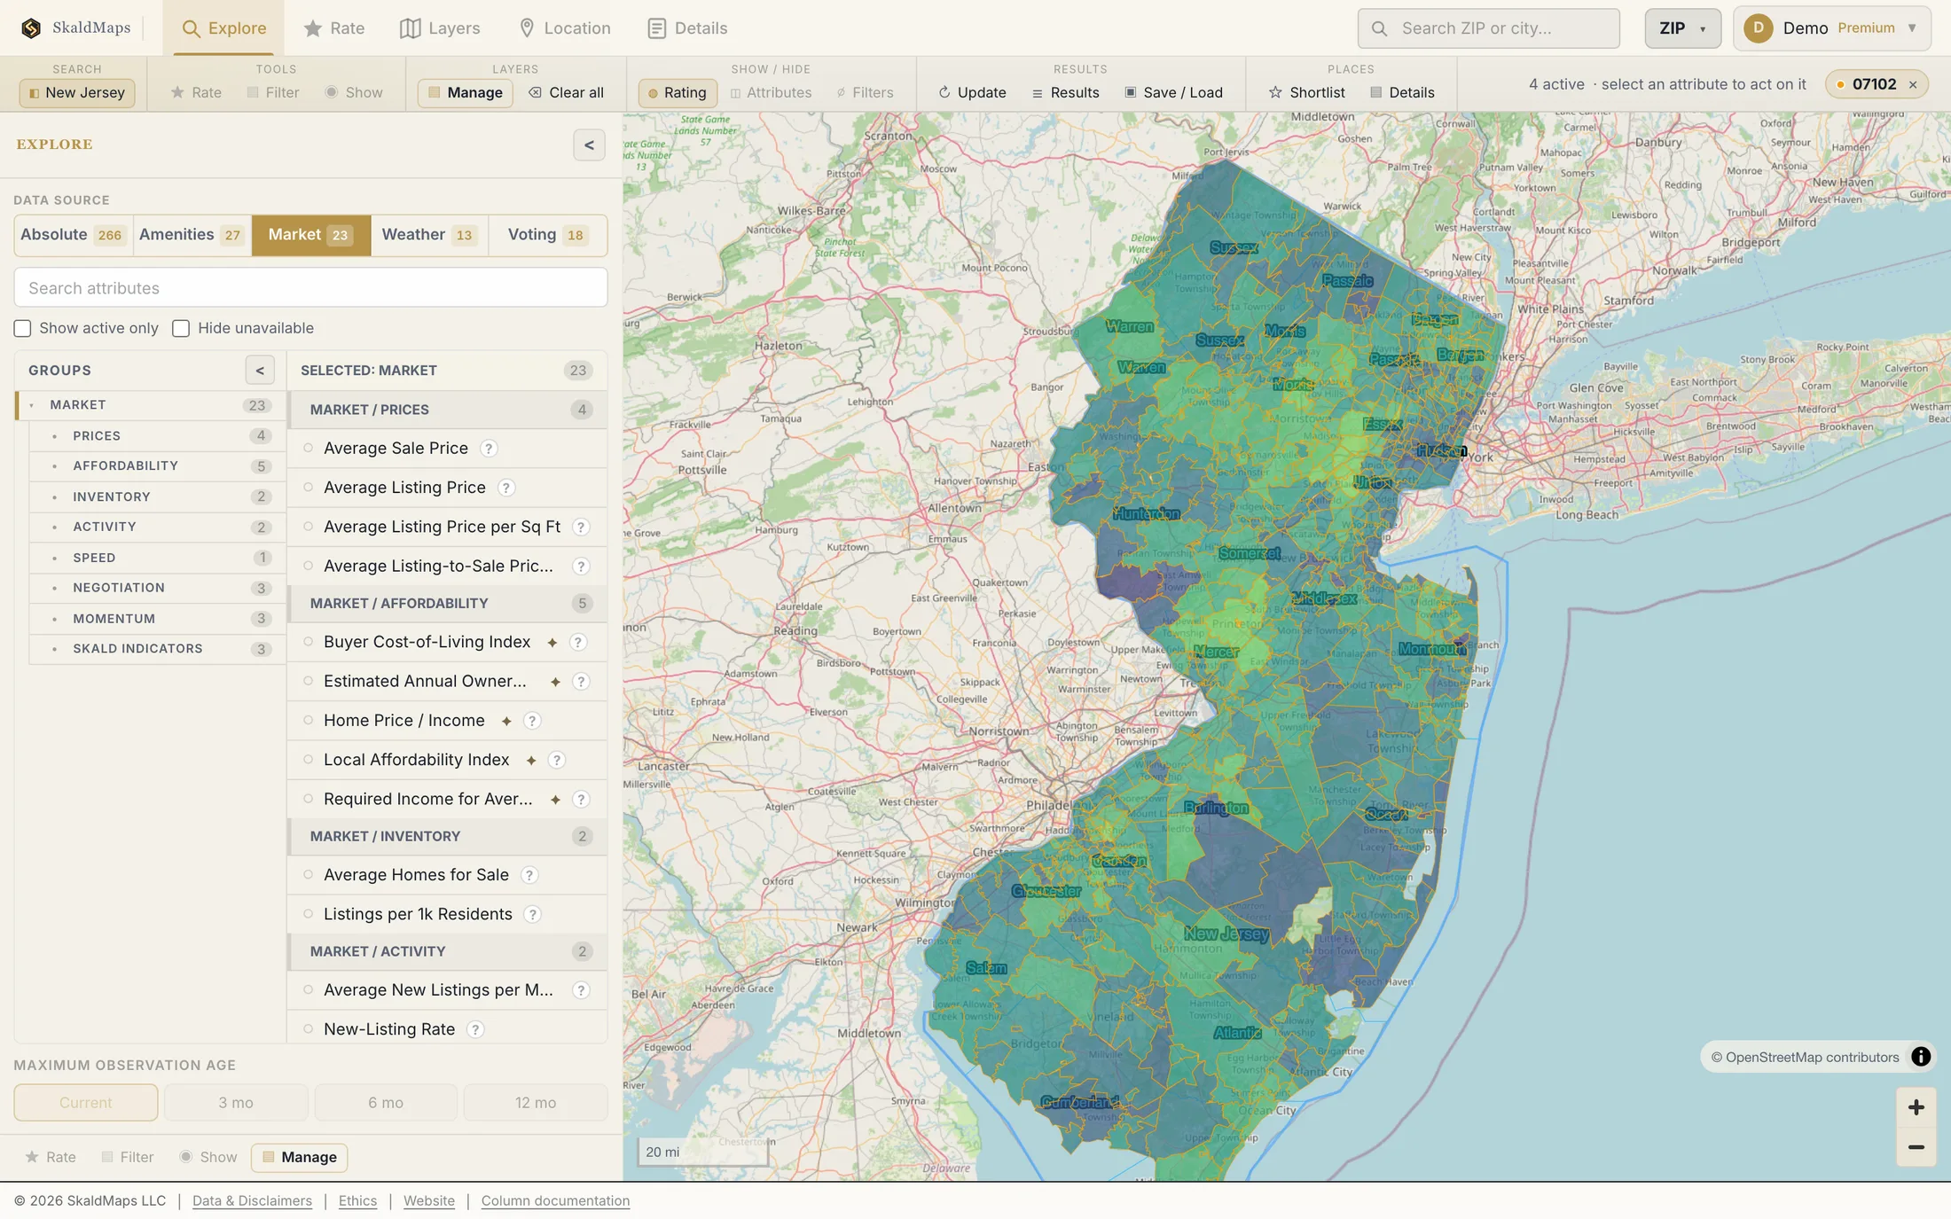
Task: Toggle Rating visibility in Show/Hide
Action: pyautogui.click(x=678, y=92)
